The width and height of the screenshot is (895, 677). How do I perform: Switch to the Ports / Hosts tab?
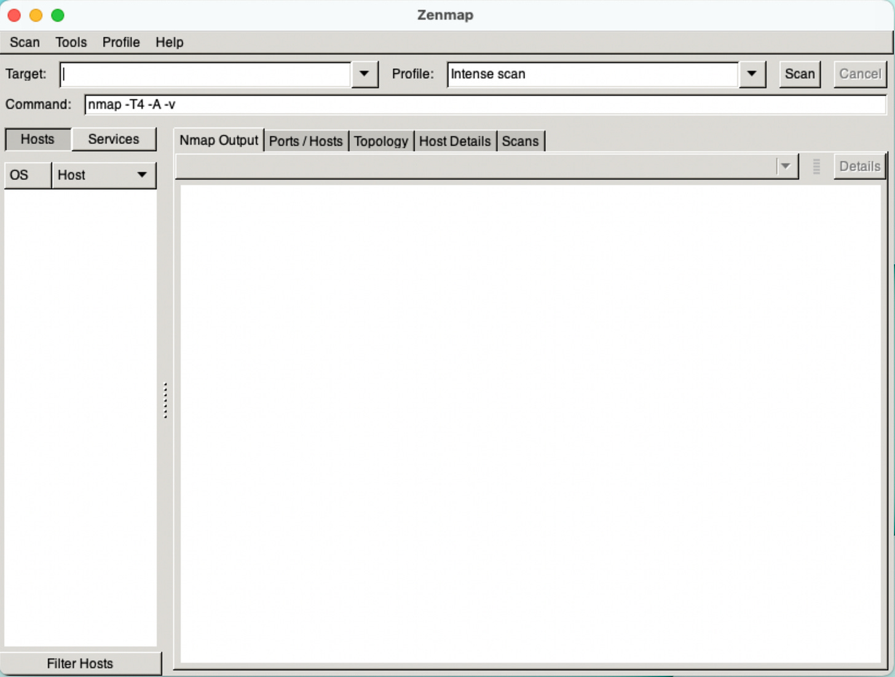[306, 141]
